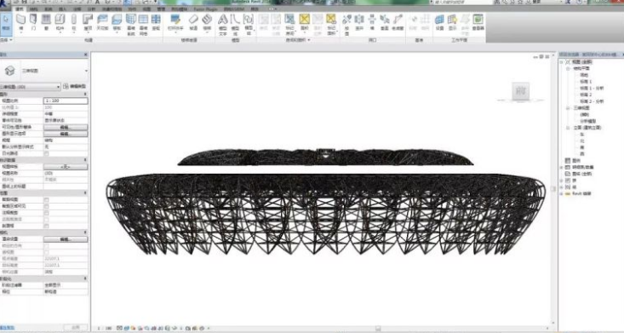Click the view scale 1:100 in view control bar
The image size is (624, 333).
pos(105,328)
